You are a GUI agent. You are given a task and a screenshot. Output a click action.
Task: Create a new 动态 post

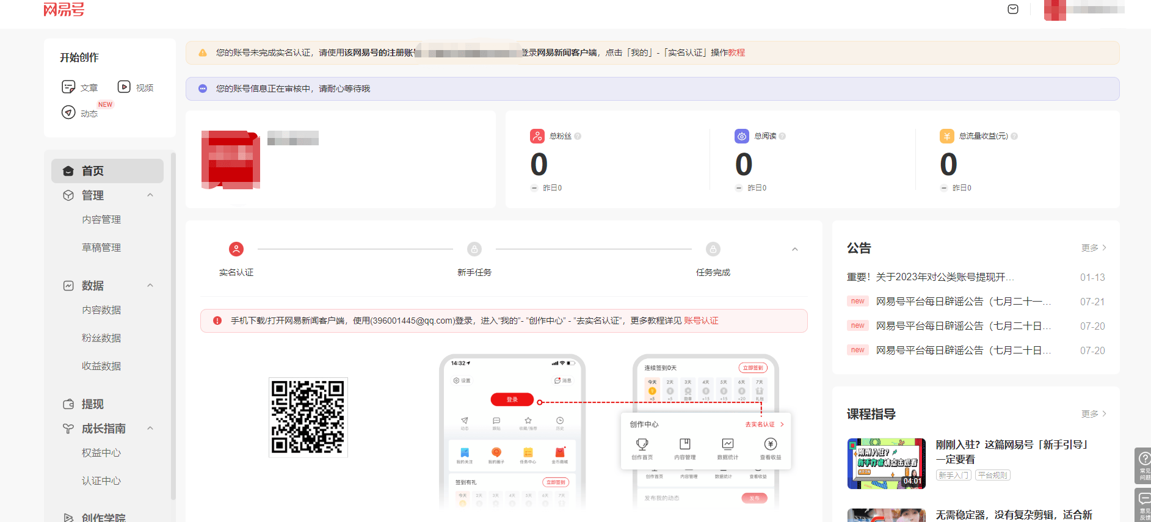click(80, 113)
